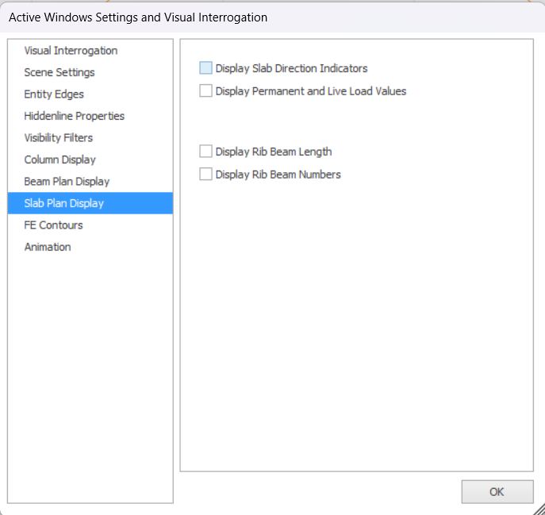Click the "Display Slab Direction Indicators" label text
The image size is (545, 515).
click(x=291, y=68)
